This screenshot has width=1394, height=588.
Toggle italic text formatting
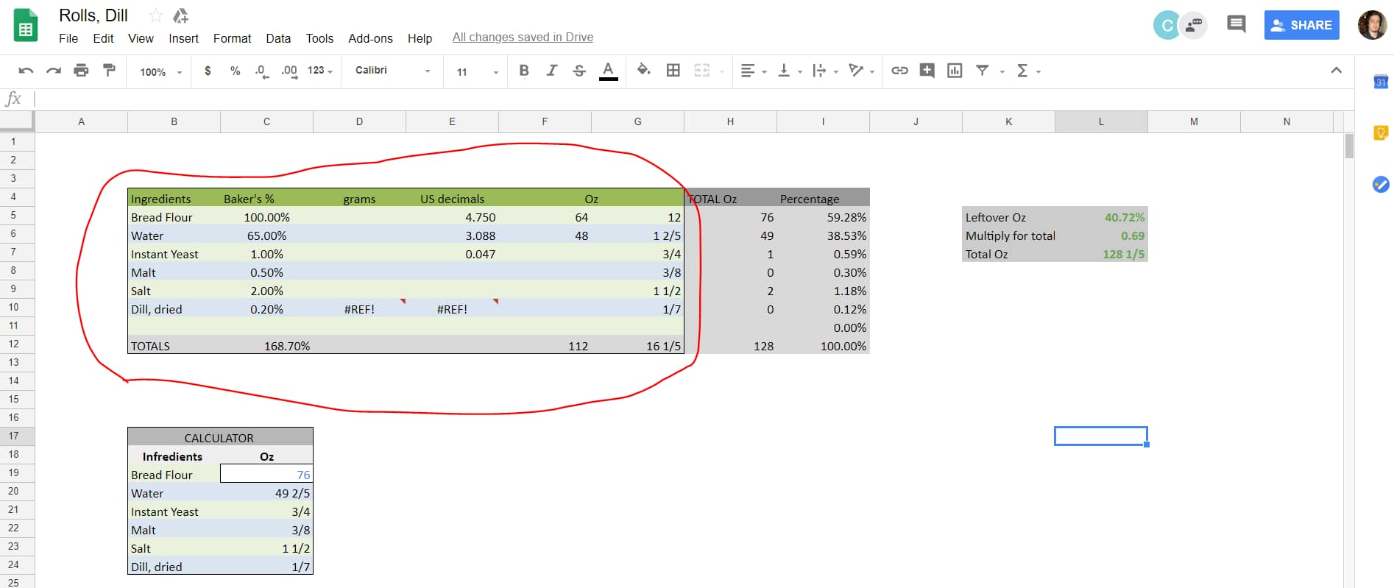click(551, 71)
